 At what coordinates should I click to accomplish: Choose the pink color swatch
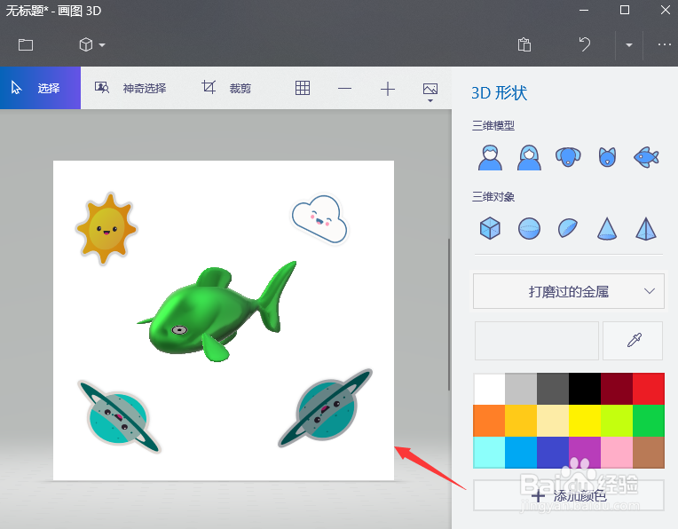point(617,453)
